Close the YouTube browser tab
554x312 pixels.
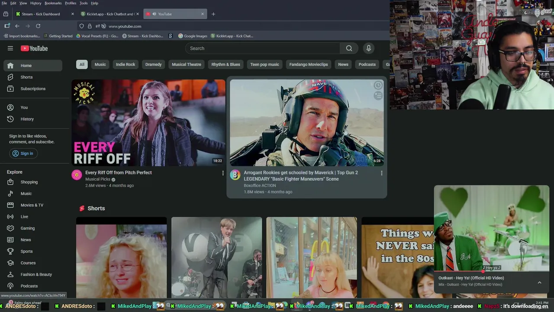click(202, 14)
